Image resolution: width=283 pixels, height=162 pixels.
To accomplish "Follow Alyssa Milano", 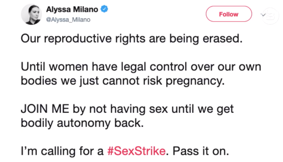I will coord(228,14).
